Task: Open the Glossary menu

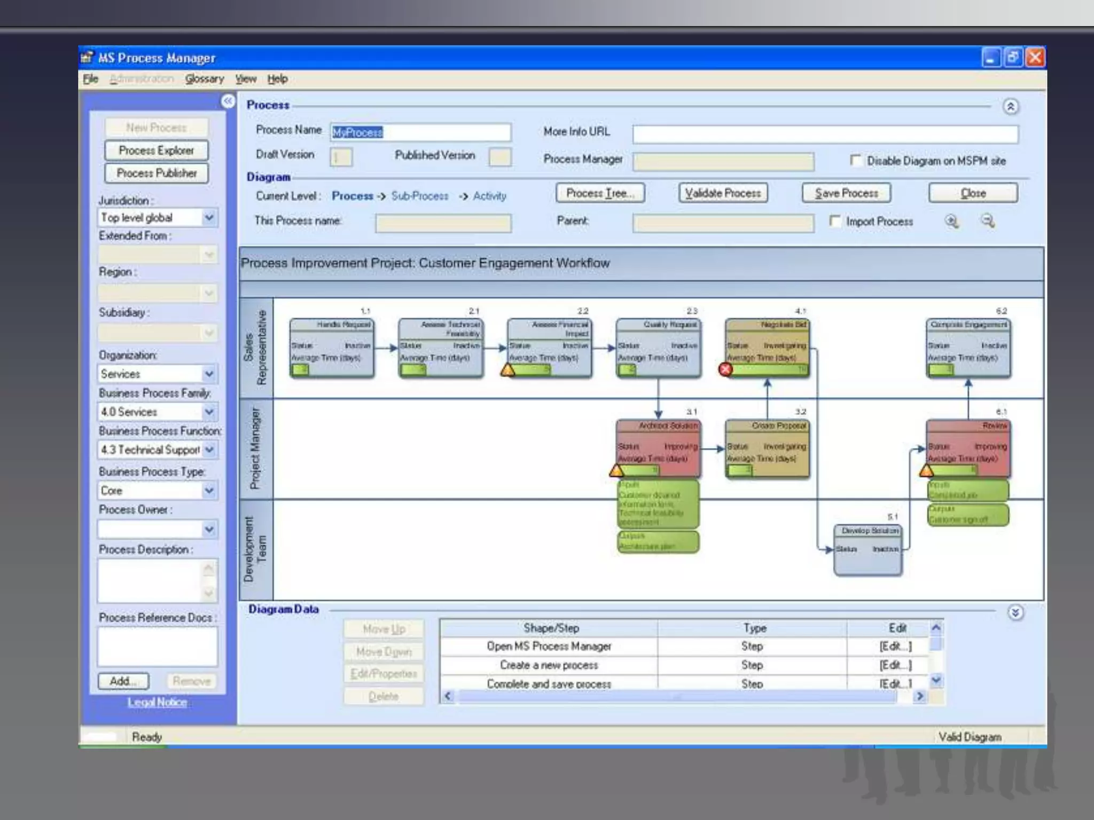Action: pos(204,79)
